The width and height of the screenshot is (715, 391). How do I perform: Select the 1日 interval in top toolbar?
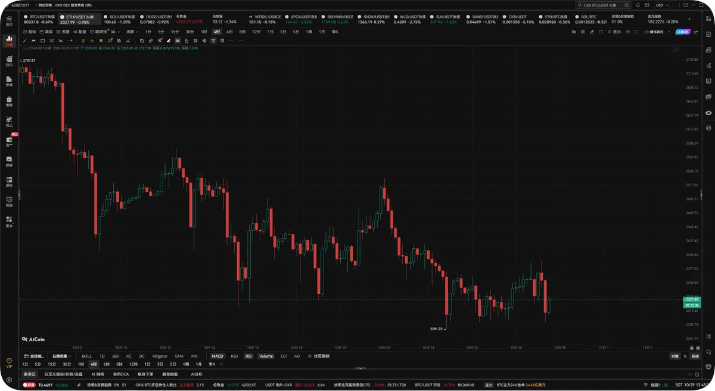coord(271,32)
